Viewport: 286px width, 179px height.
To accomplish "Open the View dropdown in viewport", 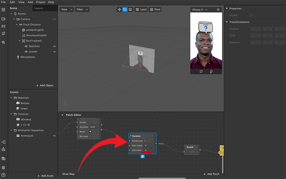I will coord(67,10).
